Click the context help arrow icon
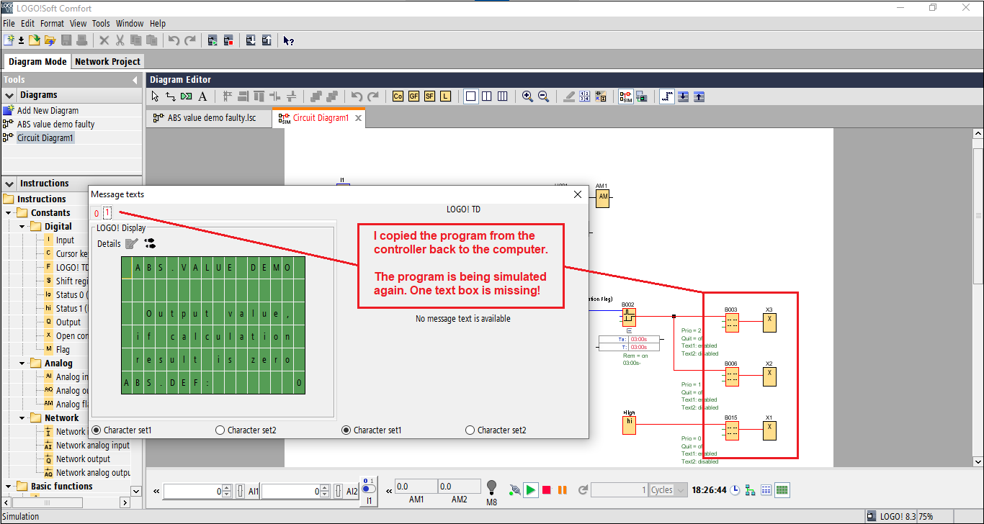This screenshot has height=524, width=984. [288, 41]
